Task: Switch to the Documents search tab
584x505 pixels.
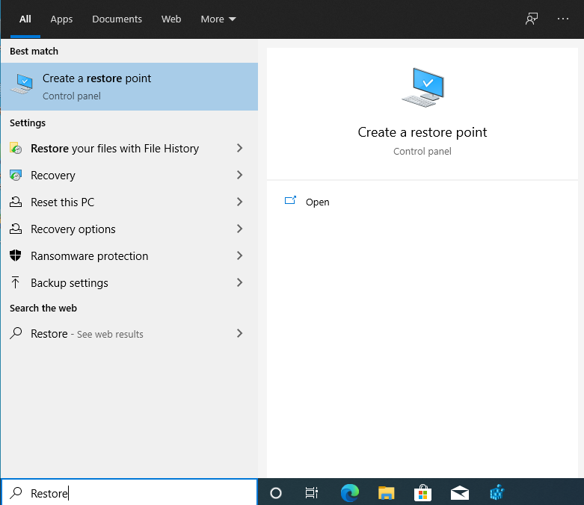Action: tap(117, 19)
